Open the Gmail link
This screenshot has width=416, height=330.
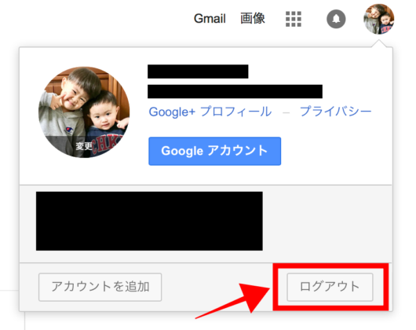coord(210,19)
